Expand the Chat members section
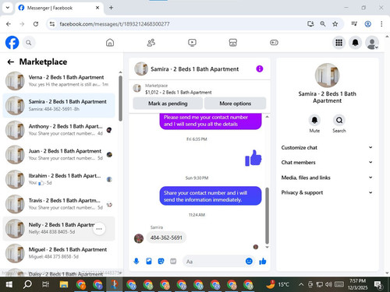Viewport: 390px width, 292px height. tap(327, 162)
